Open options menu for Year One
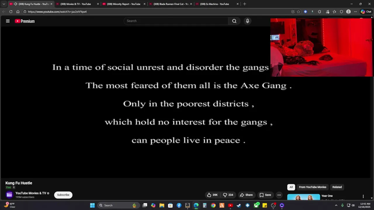 [x=363, y=197]
